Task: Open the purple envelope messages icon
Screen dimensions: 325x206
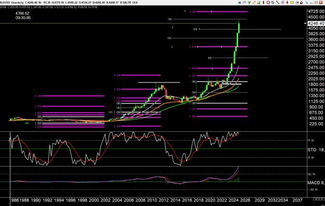Action: [x=244, y=3]
